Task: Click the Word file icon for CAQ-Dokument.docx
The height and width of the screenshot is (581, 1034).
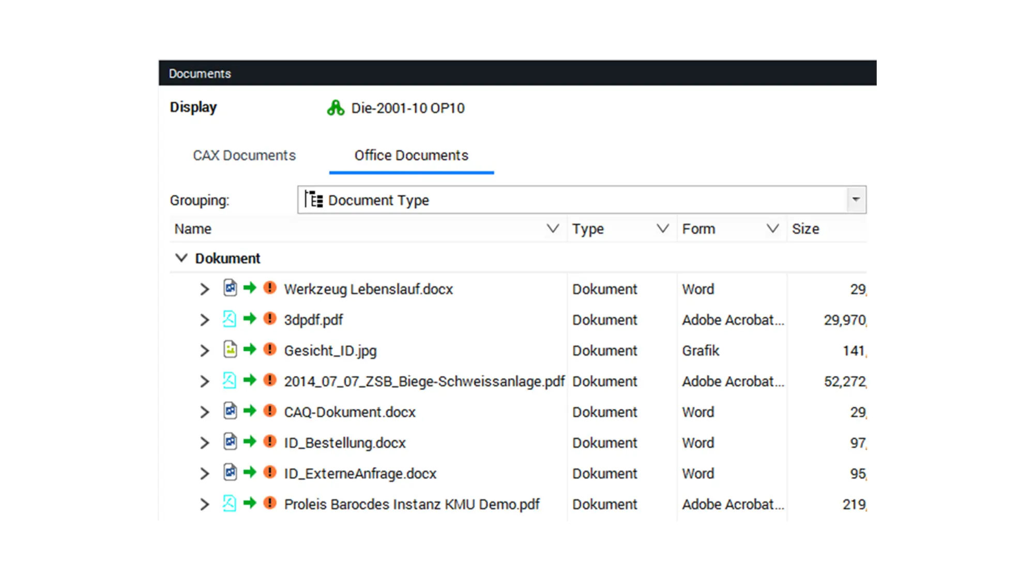Action: 230,411
